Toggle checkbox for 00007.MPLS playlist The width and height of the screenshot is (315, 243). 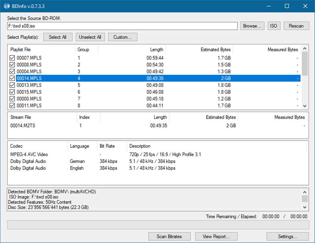click(12, 58)
